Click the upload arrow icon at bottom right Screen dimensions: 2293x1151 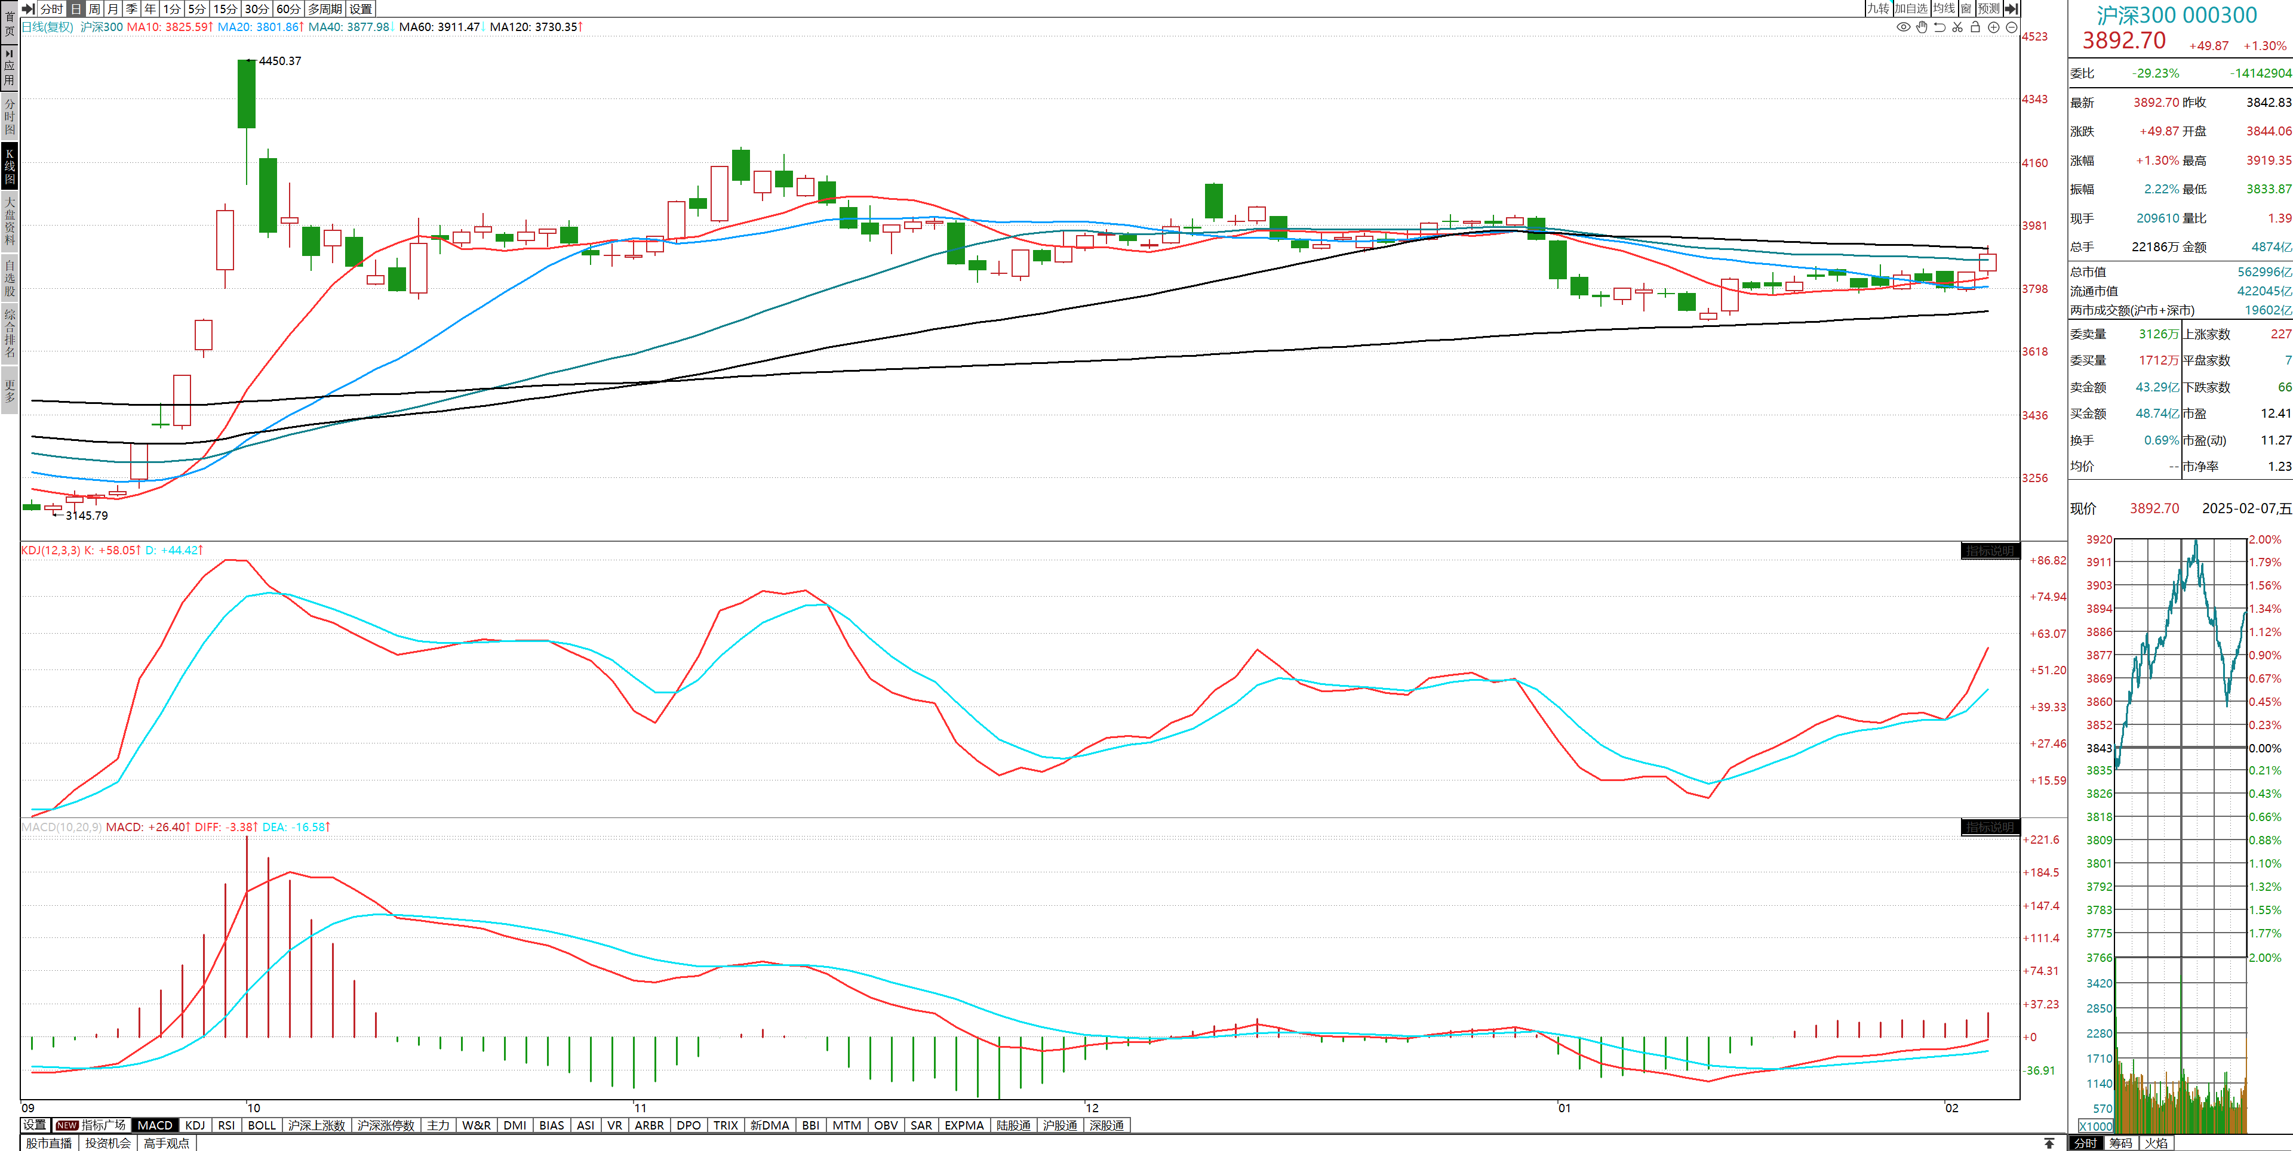tap(2049, 1143)
